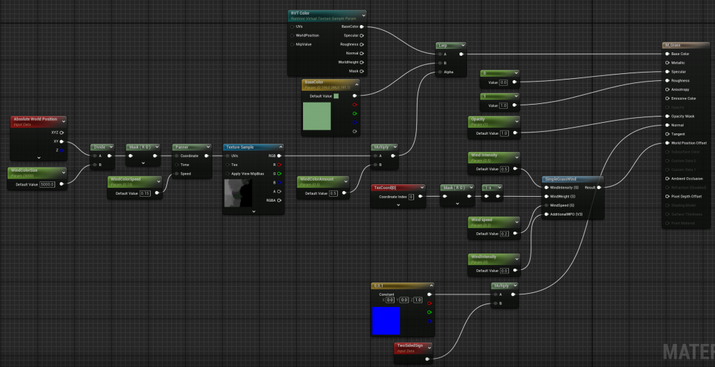Click the small BaseColor Default Value swatch

[336, 96]
